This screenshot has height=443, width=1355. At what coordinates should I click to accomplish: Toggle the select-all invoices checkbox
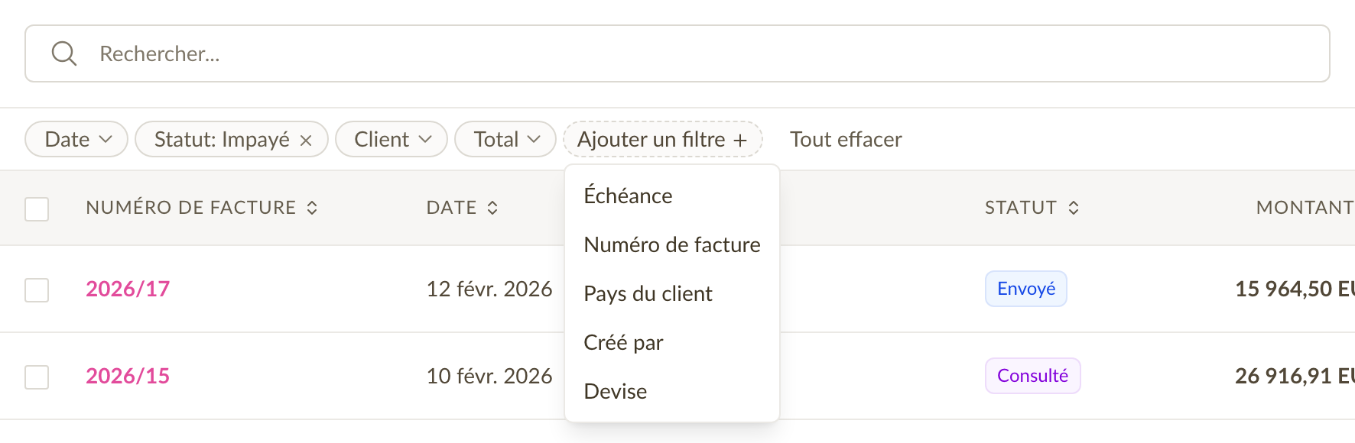37,209
